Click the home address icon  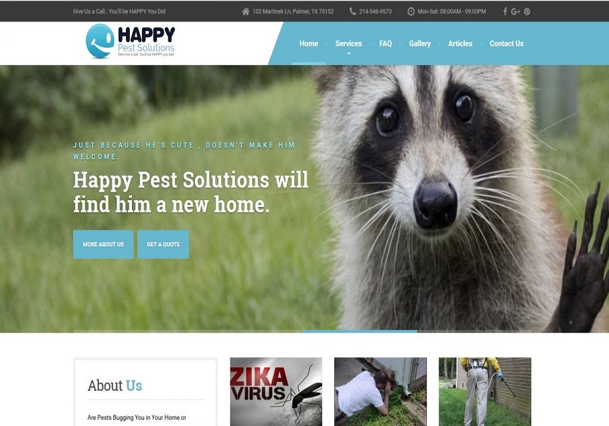click(x=246, y=11)
